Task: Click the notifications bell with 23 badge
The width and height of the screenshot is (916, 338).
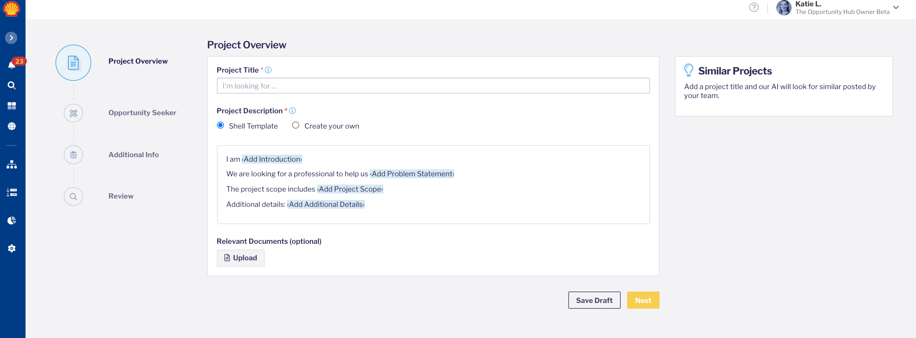Action: point(12,65)
